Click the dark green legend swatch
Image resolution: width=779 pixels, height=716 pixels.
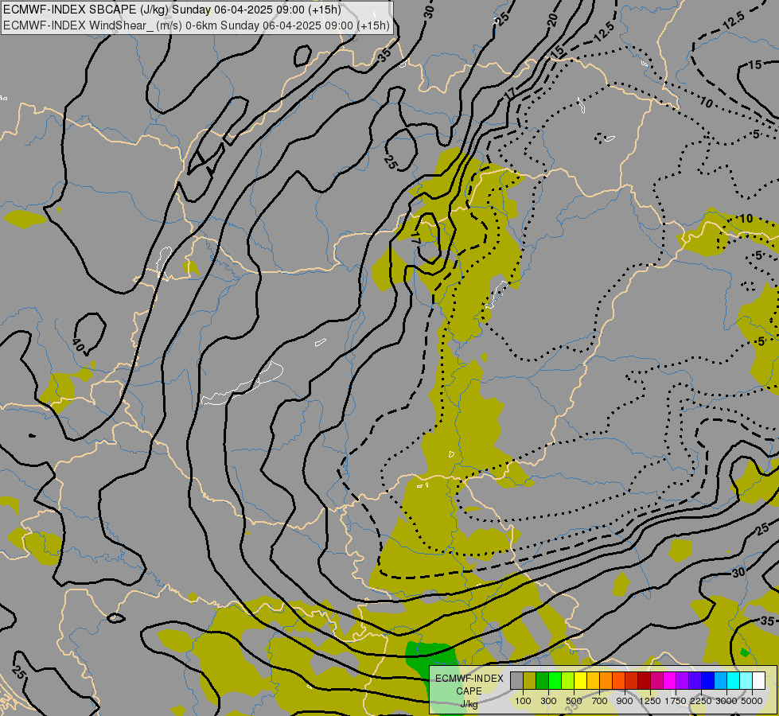[543, 681]
